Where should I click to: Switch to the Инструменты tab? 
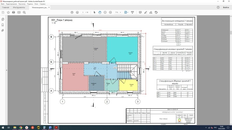[x=19, y=7]
